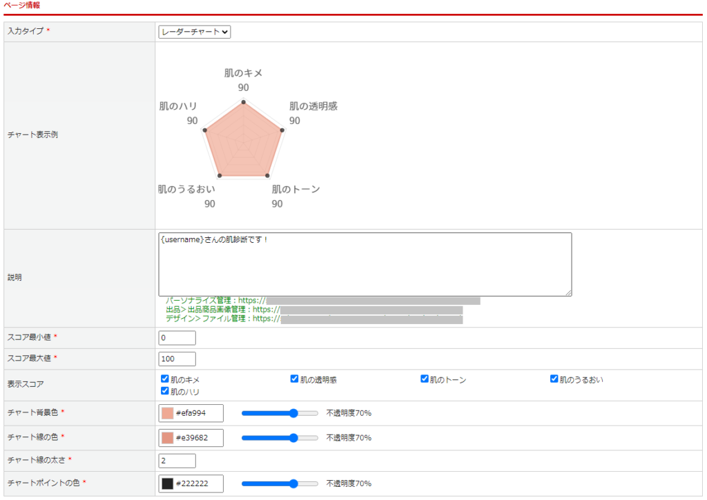This screenshot has height=500, width=707.
Task: Click the チャート背景色 color swatch
Action: pos(167,413)
